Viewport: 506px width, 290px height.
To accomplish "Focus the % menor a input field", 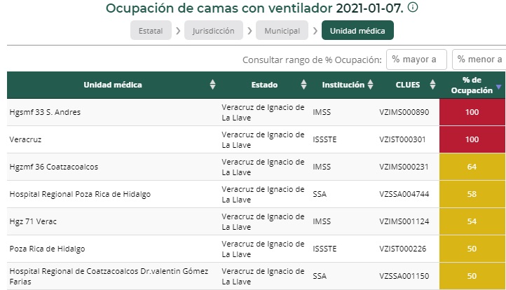I will tap(479, 60).
